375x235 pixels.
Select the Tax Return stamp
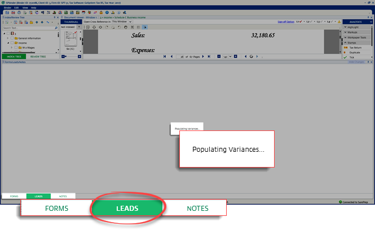355,48
